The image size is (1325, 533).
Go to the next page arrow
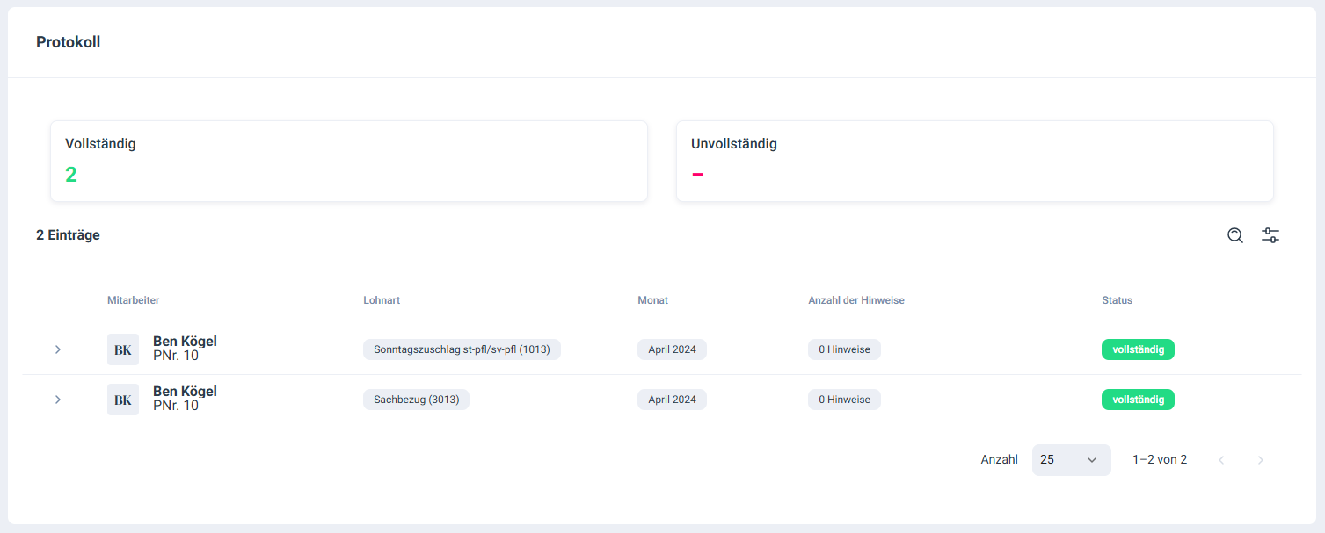click(x=1261, y=460)
